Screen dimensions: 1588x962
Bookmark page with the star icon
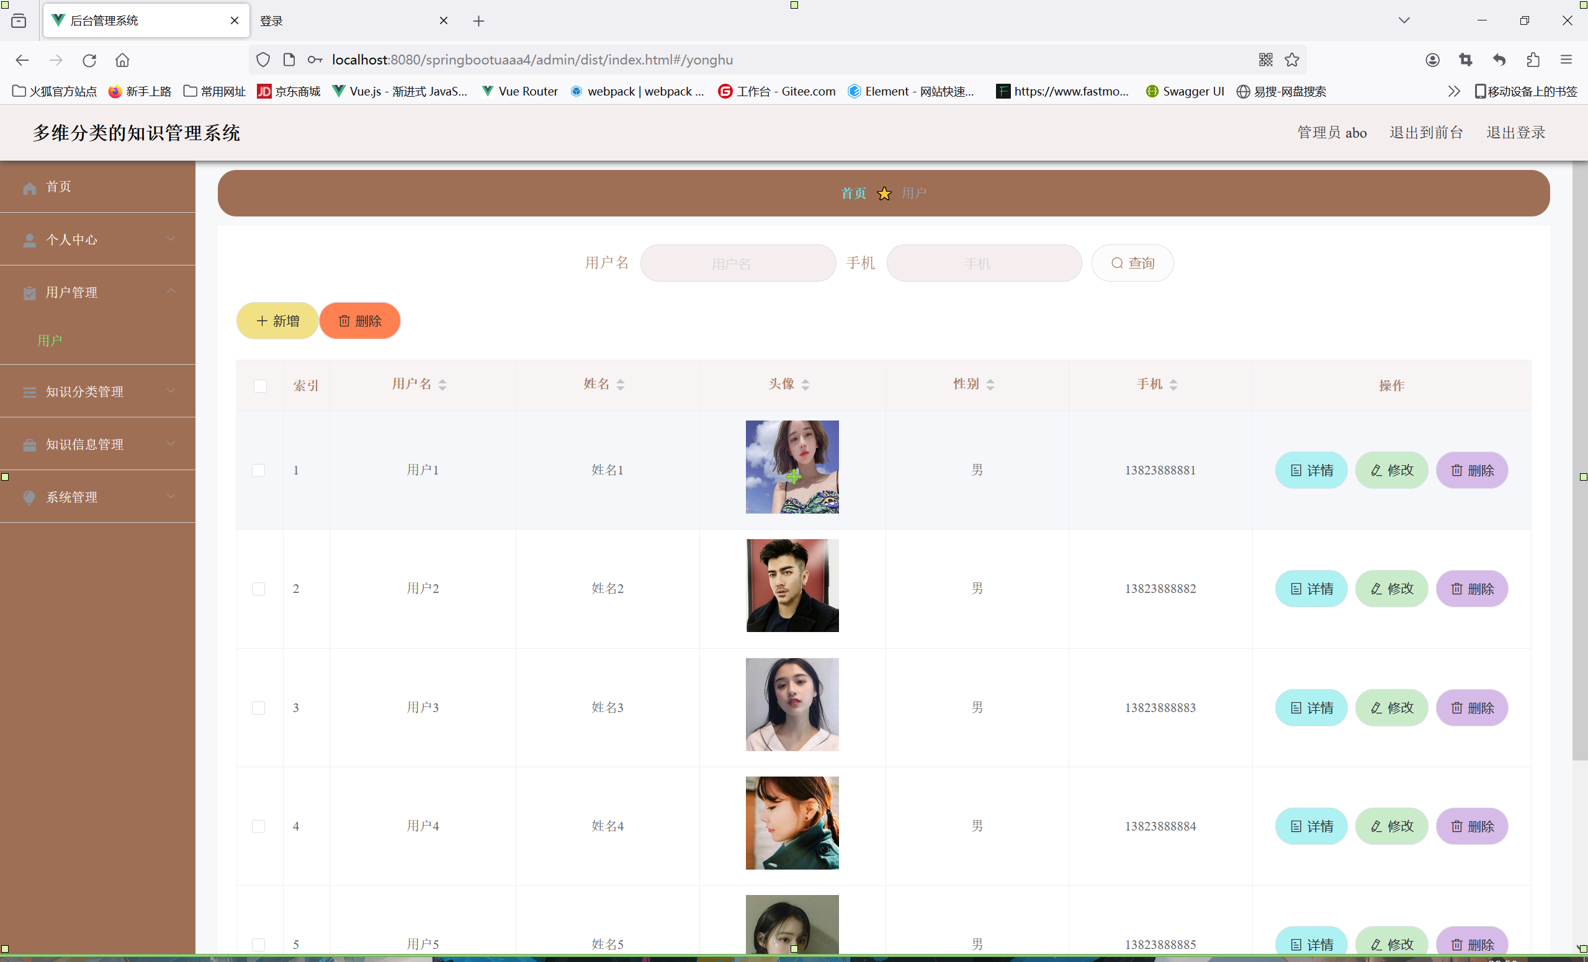pyautogui.click(x=1291, y=60)
